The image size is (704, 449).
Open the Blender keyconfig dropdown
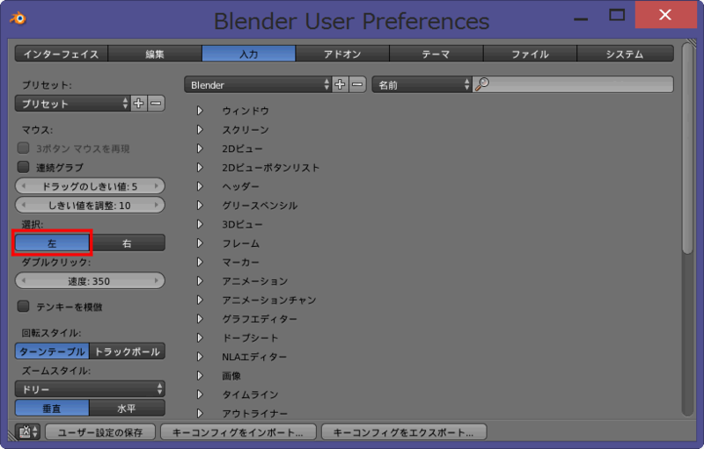(x=258, y=84)
